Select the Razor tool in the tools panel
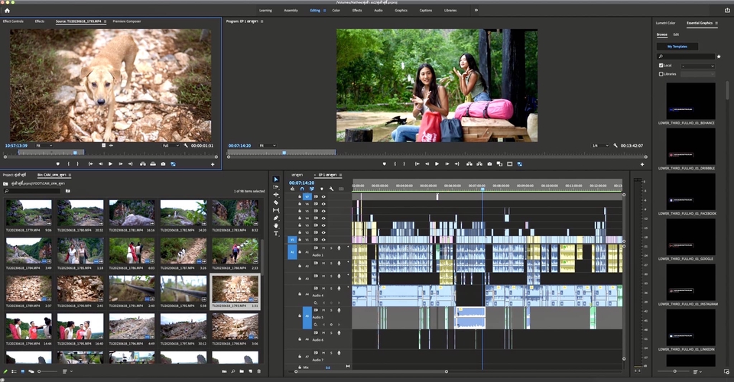 276,202
